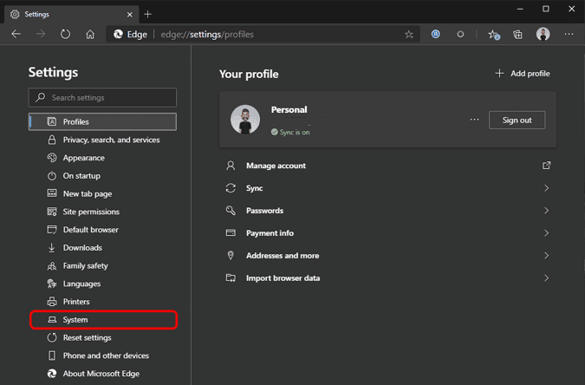Open the Collections icon

point(517,35)
